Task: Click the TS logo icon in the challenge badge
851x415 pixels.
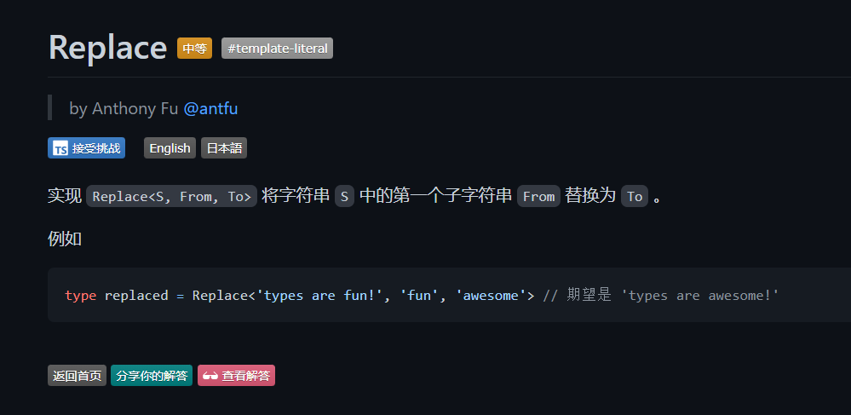Action: point(60,148)
